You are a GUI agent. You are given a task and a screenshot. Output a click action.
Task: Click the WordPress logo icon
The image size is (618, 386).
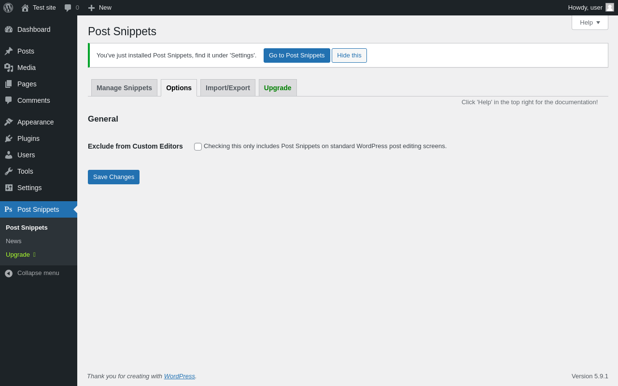point(8,8)
